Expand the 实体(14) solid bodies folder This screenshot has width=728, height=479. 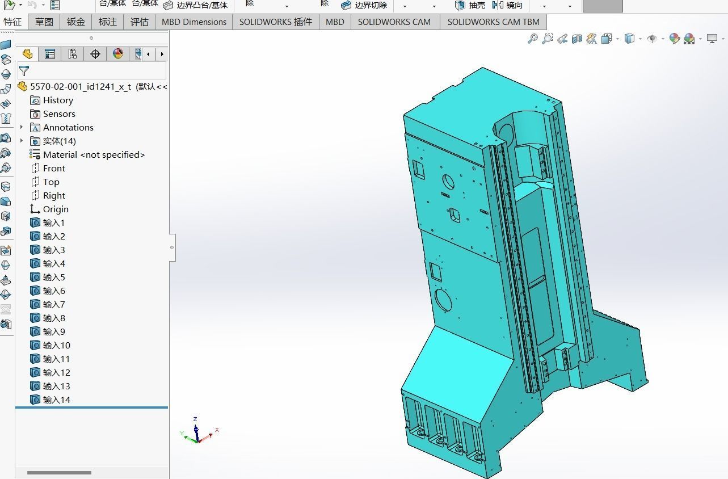coord(22,141)
